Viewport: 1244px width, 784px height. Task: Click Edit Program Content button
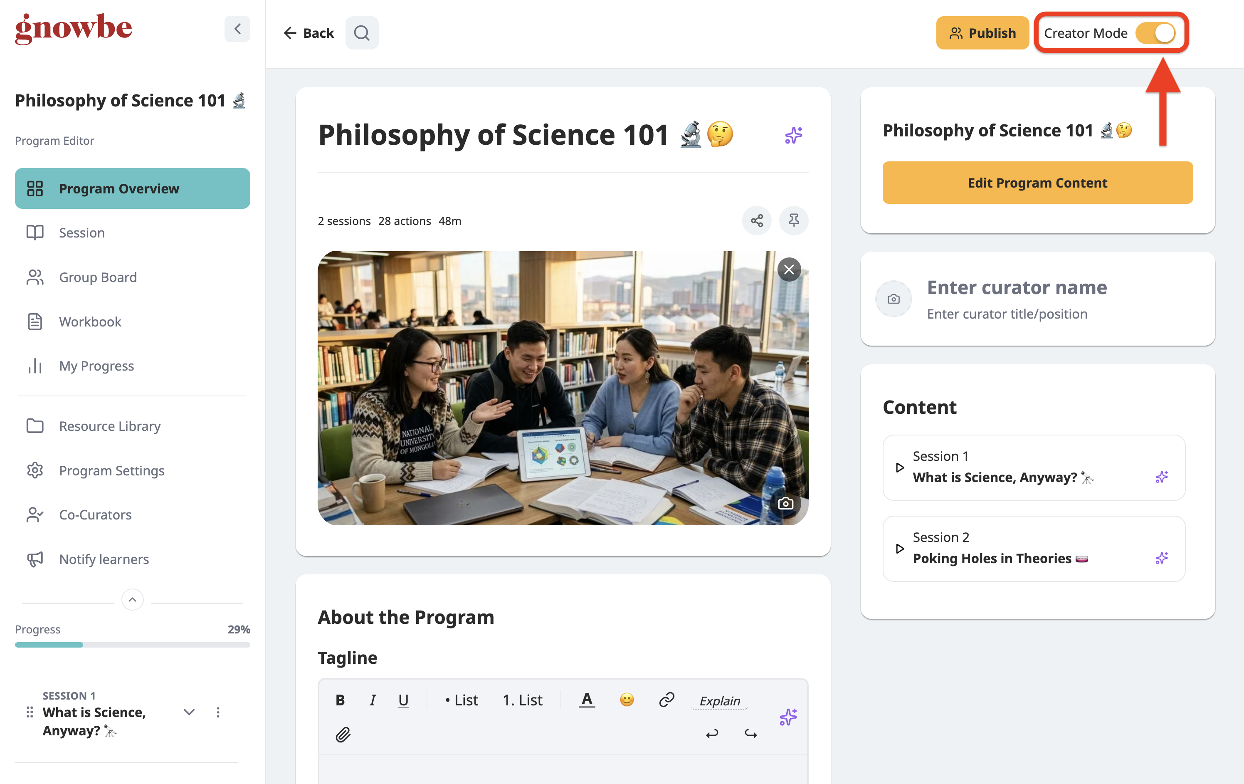pos(1037,183)
